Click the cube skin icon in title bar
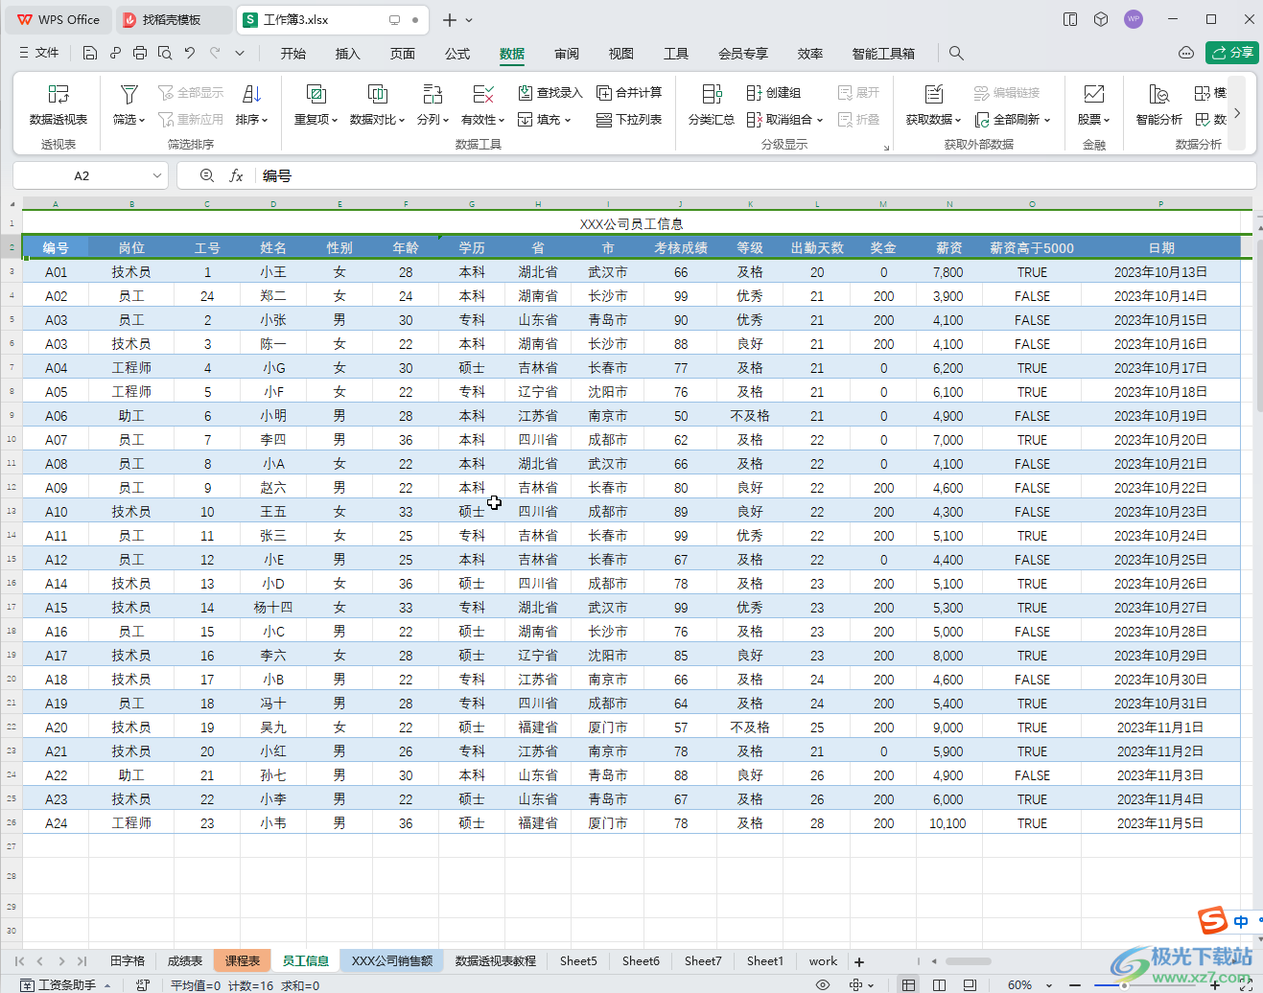 pyautogui.click(x=1101, y=19)
